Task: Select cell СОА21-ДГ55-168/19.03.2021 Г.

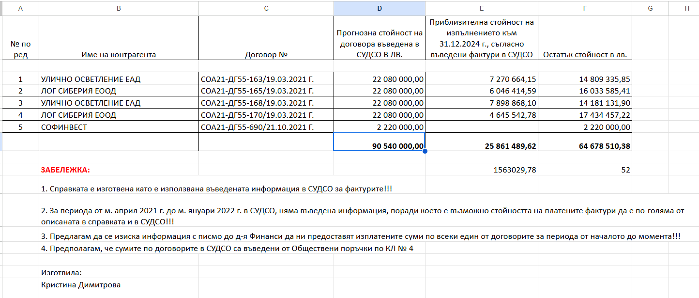Action: pos(266,103)
